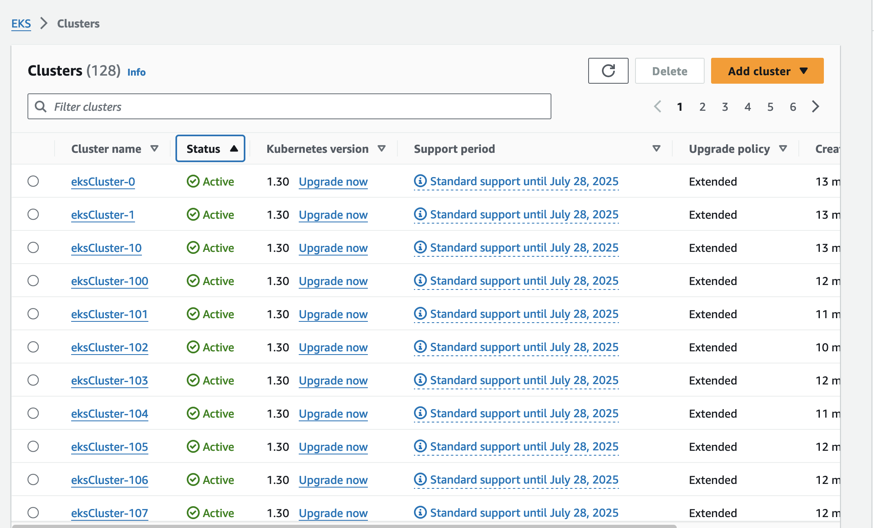The width and height of the screenshot is (874, 528).
Task: Open the Info link beside Clusters heading
Action: tap(136, 72)
